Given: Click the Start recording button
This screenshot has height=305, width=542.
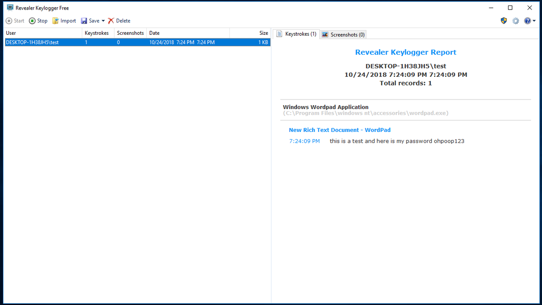Looking at the screenshot, I should click(15, 21).
